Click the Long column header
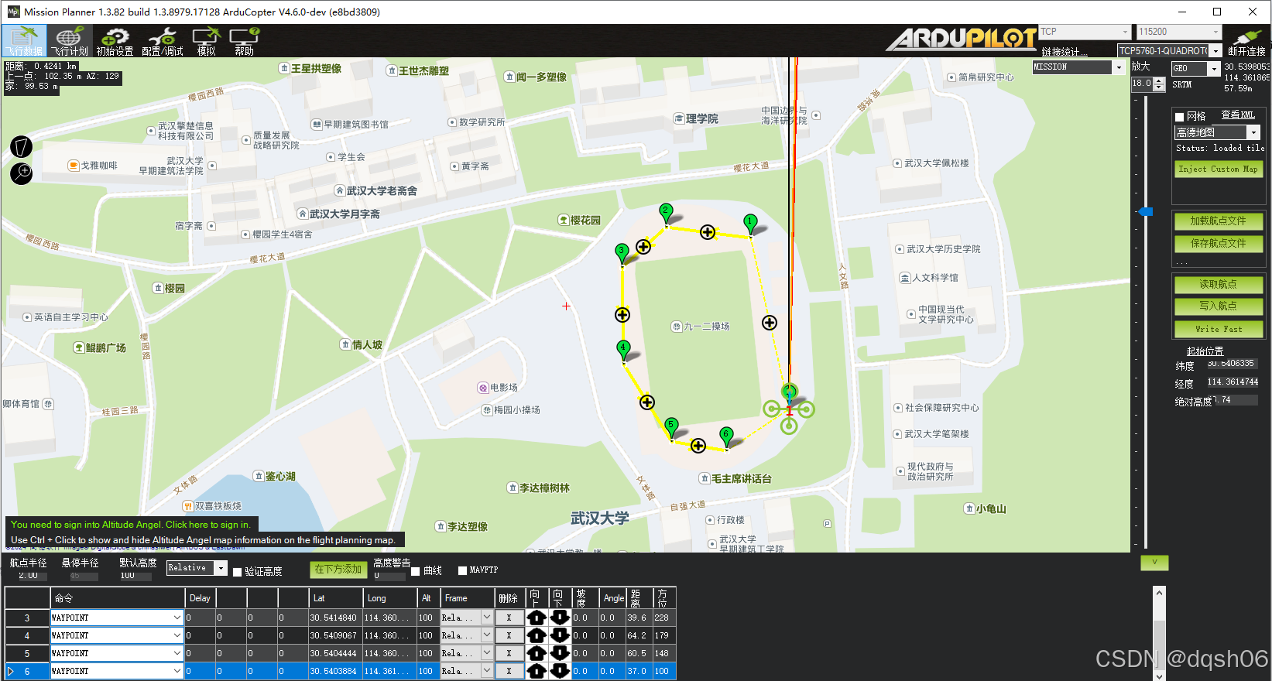1272x681 pixels. 389,598
